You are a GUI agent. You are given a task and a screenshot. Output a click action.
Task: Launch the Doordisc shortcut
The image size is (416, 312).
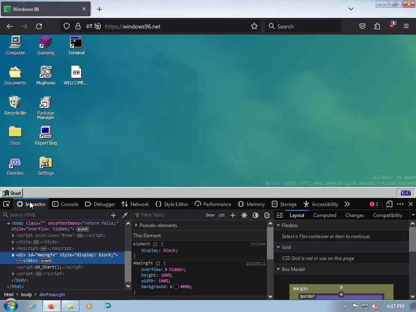[x=15, y=166]
